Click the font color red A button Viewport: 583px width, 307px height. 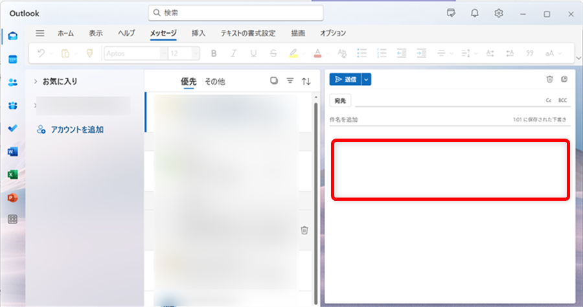pyautogui.click(x=317, y=53)
